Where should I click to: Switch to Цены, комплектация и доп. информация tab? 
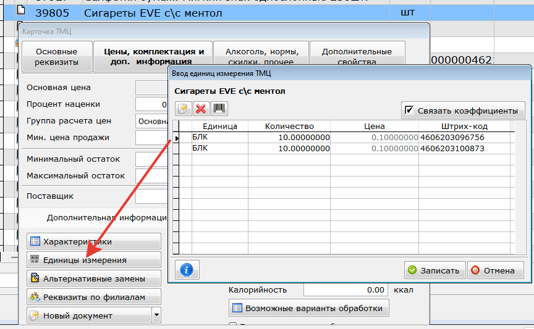[x=153, y=56]
